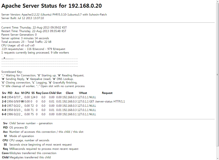Click the "Mode of operation" description
219x160 pixels.
tap(22, 136)
